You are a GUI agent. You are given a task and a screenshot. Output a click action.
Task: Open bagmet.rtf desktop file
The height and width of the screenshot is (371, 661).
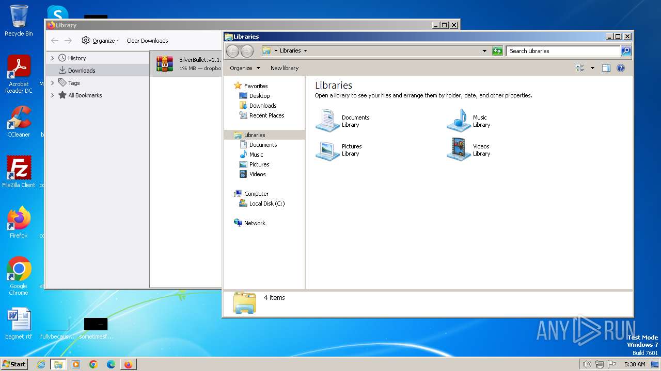[x=19, y=324]
